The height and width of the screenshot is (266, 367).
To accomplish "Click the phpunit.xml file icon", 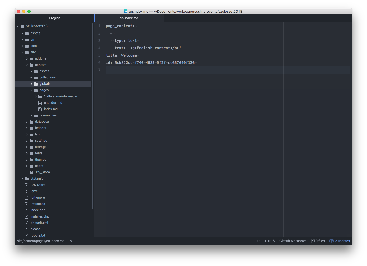I will click(x=27, y=223).
